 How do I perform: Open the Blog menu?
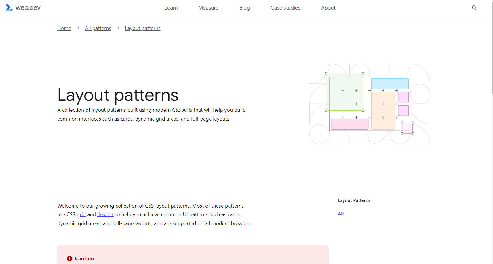244,8
